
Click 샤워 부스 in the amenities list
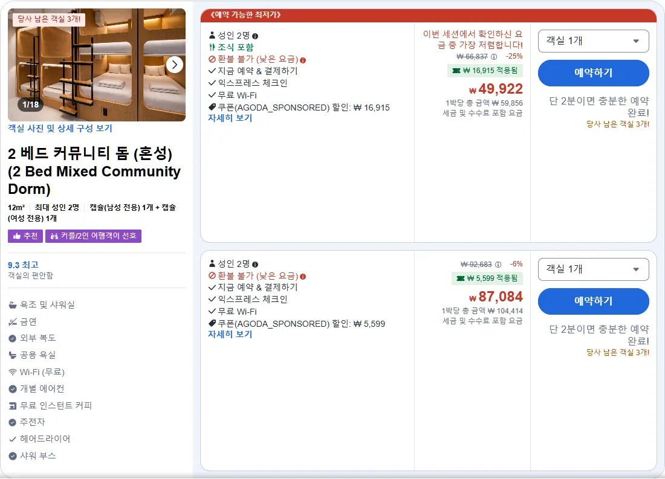37,455
